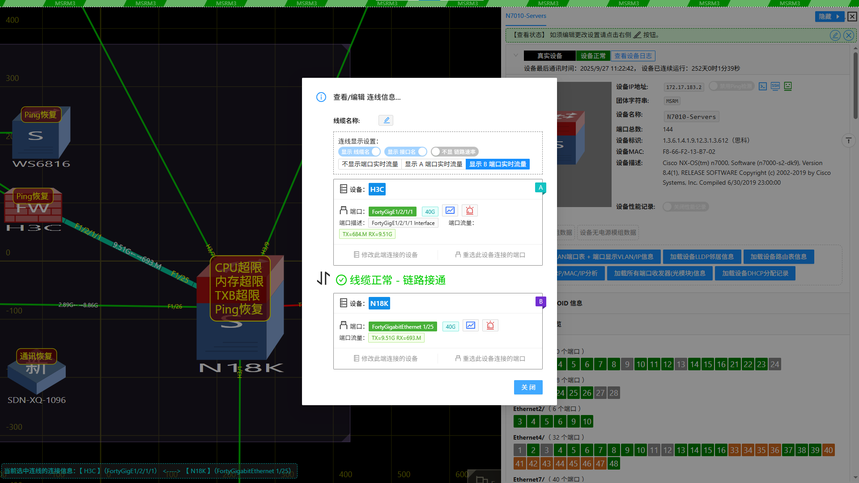Click alarm icon for FortyGigabitEthernet 1/25
Viewport: 859px width, 483px height.
490,326
